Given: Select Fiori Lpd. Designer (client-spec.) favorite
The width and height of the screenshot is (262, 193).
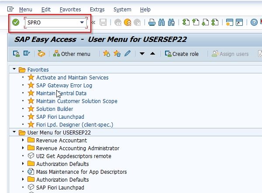Looking at the screenshot, I should coord(75,124).
